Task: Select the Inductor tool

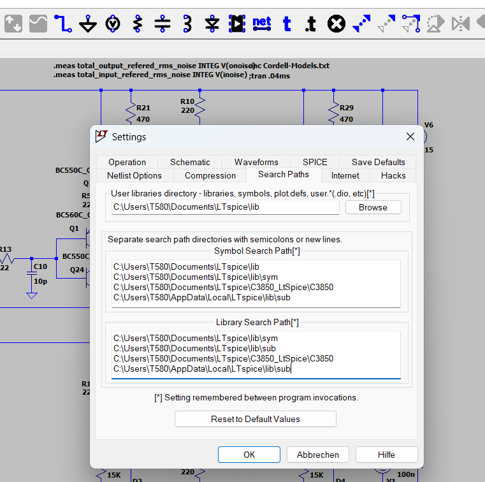Action: pyautogui.click(x=187, y=24)
